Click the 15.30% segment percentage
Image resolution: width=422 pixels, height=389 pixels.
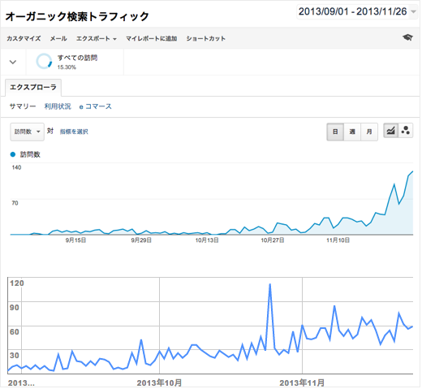[67, 67]
